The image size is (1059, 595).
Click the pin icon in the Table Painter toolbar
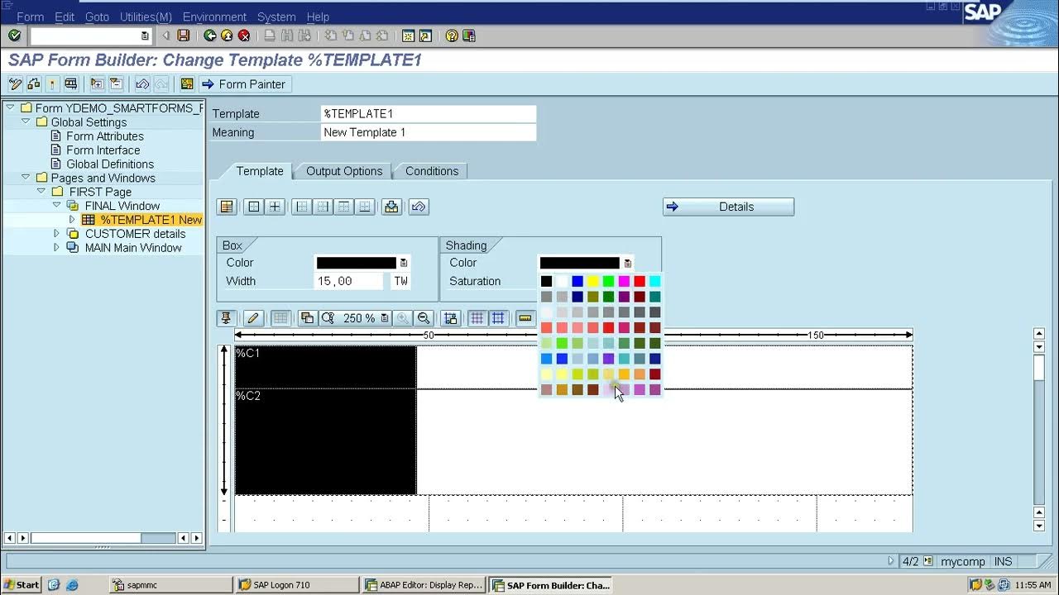(x=226, y=318)
